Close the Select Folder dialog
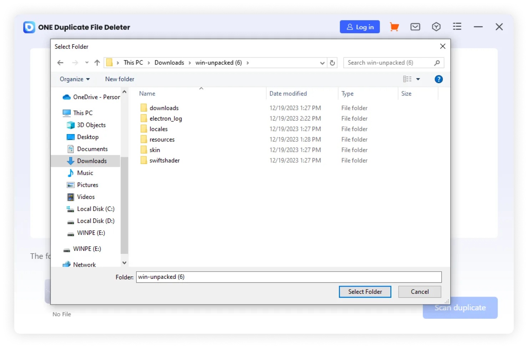 [443, 46]
